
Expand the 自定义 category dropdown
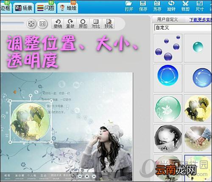point(183,27)
